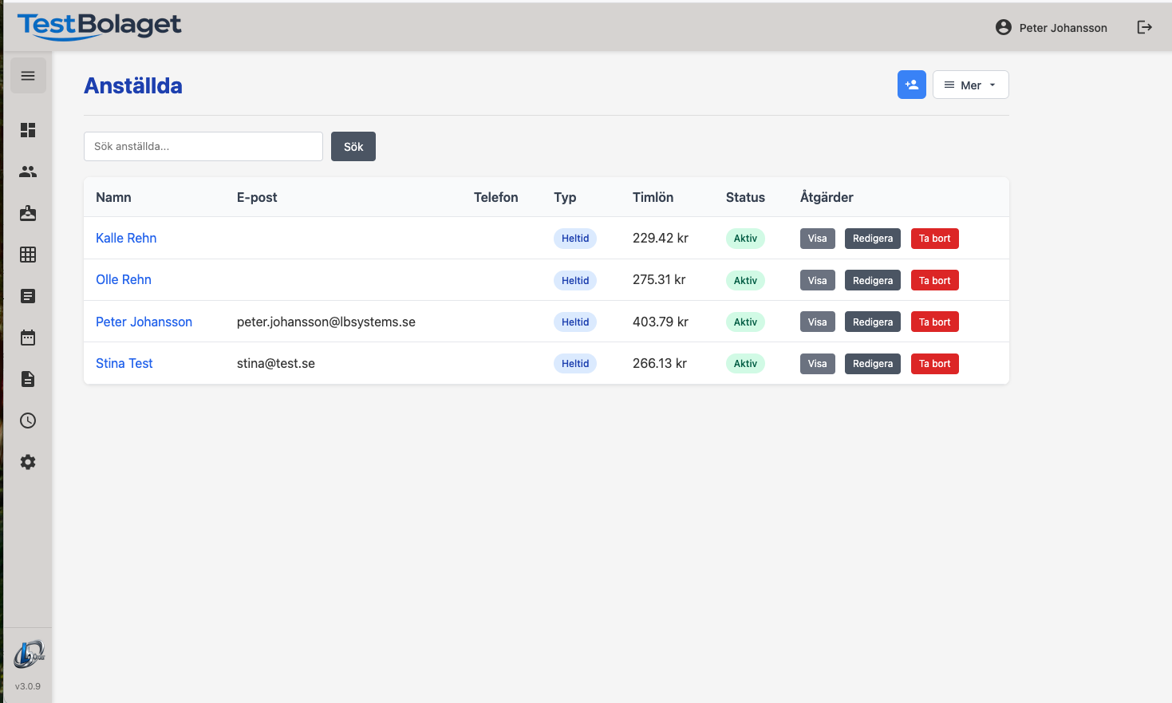Screen dimensions: 1172x703
Task: Click Visa for Peter Johansson
Action: [x=817, y=322]
